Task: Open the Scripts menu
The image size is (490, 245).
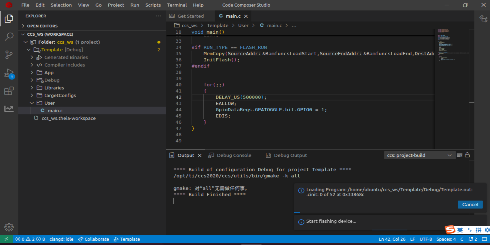Action: (153, 5)
